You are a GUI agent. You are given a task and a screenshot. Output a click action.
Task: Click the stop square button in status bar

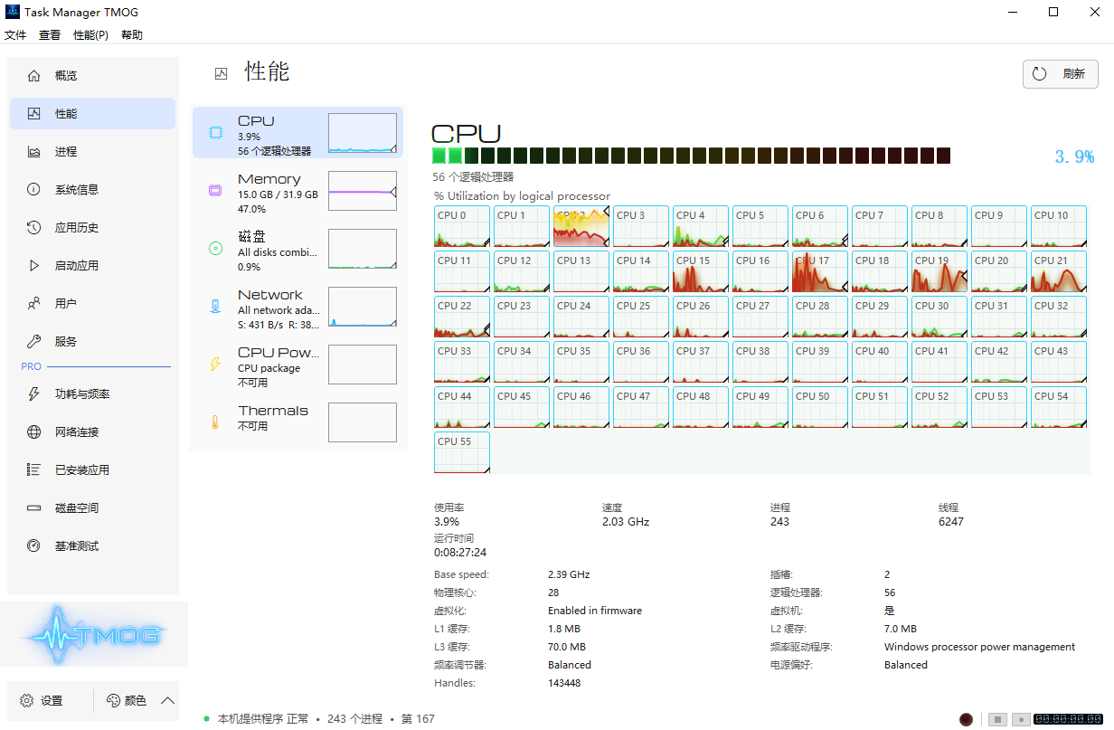pos(997,719)
